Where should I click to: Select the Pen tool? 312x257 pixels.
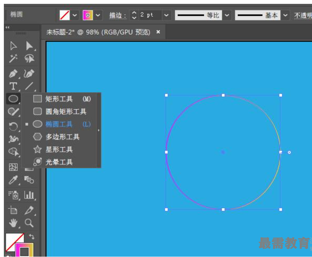click(13, 73)
